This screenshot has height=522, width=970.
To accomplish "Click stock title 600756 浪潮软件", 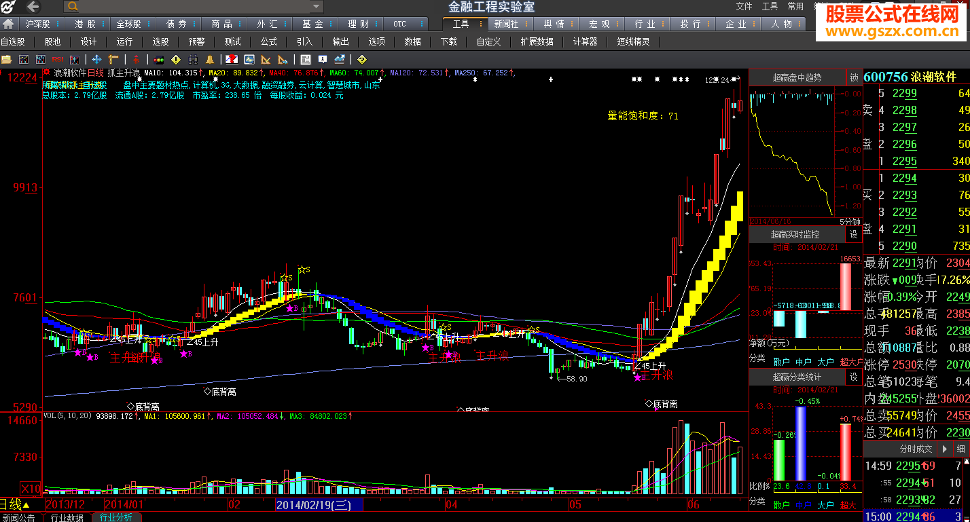I will pos(909,77).
